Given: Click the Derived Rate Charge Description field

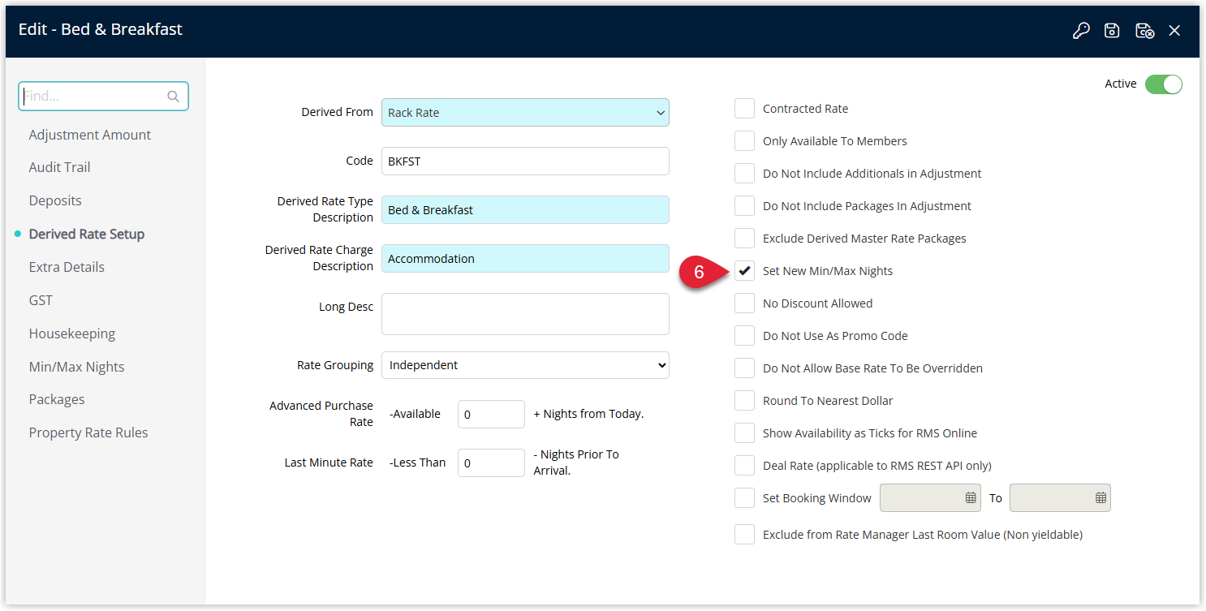Looking at the screenshot, I should (525, 259).
